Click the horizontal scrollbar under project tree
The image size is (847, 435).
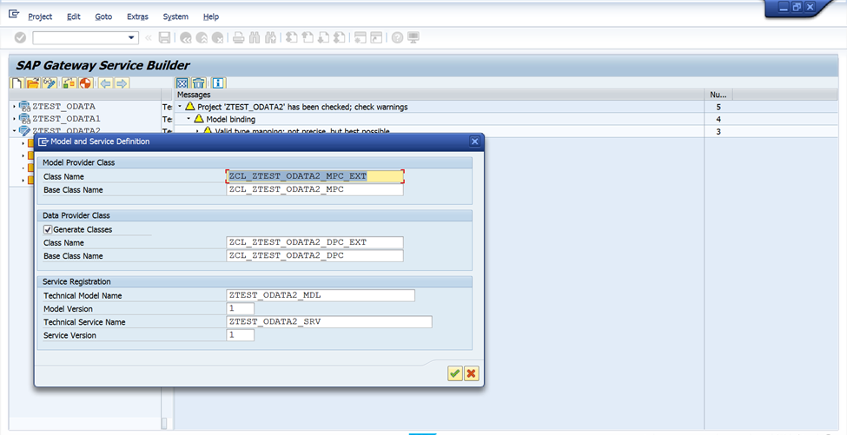click(x=165, y=423)
